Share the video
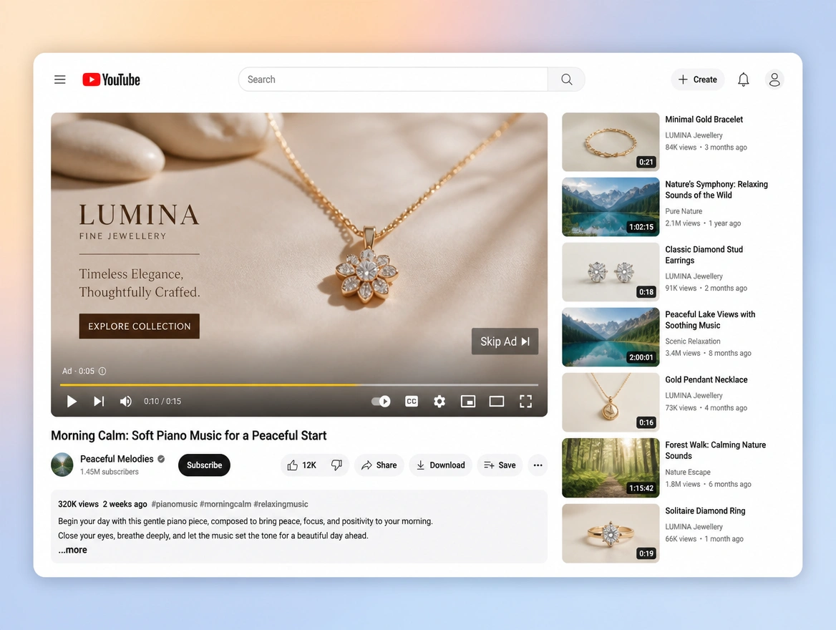The height and width of the screenshot is (630, 836). click(x=379, y=465)
